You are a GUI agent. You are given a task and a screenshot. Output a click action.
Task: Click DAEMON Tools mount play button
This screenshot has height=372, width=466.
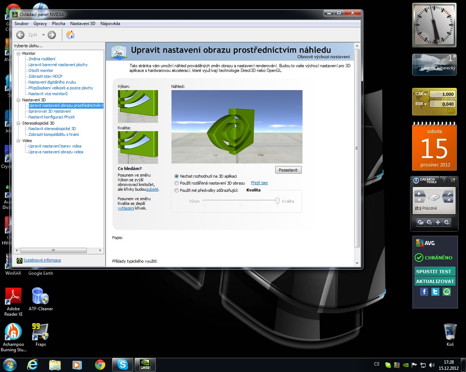[419, 194]
